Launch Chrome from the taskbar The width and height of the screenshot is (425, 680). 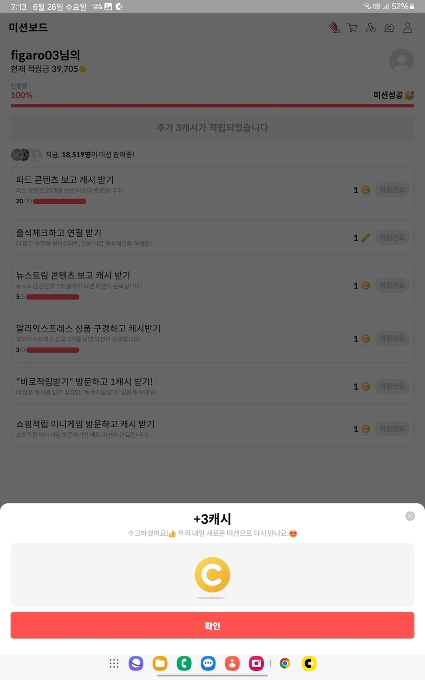click(x=285, y=664)
